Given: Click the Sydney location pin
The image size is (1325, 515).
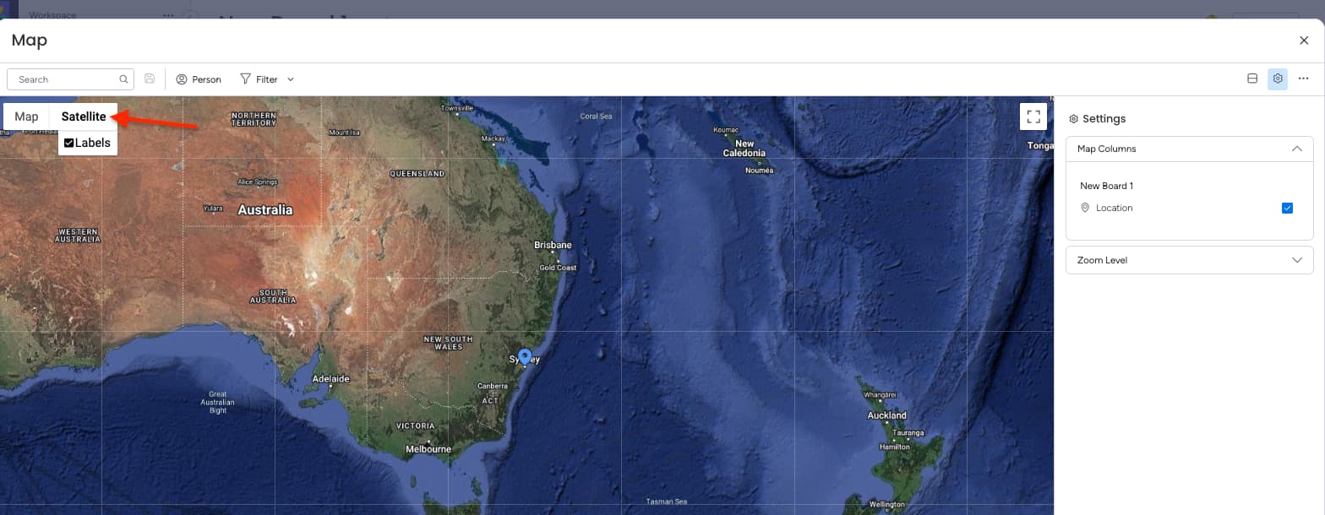Looking at the screenshot, I should [525, 357].
